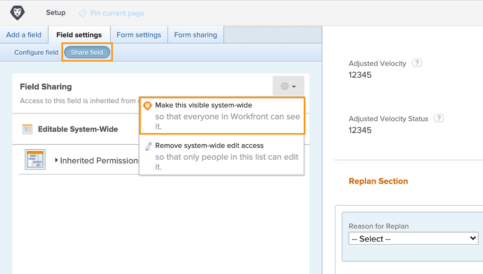The height and width of the screenshot is (274, 483).
Task: Switch to the Form sharing tab
Action: point(196,35)
